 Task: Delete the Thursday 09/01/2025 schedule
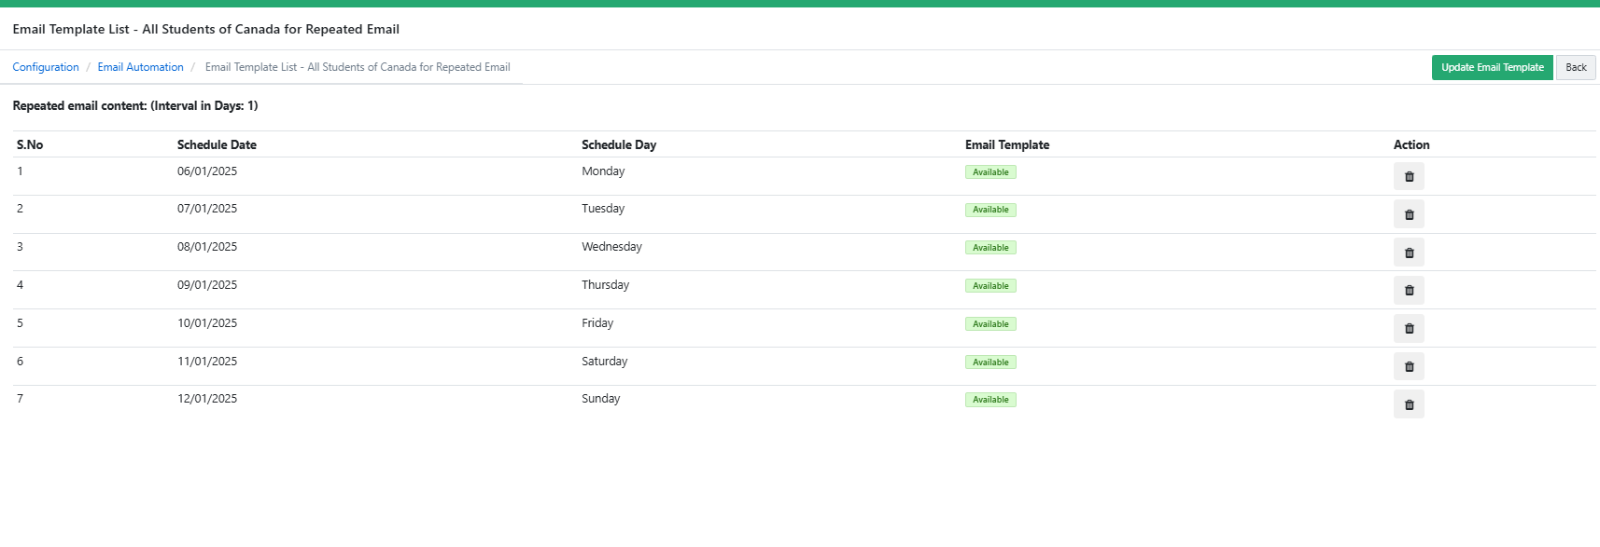coord(1409,291)
